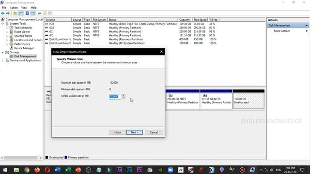Open Microsoft Excel from taskbar
The height and width of the screenshot is (174, 310).
(68, 170)
